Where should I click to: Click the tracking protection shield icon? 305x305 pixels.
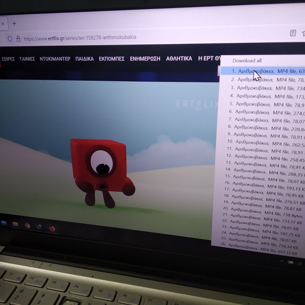click(10, 39)
